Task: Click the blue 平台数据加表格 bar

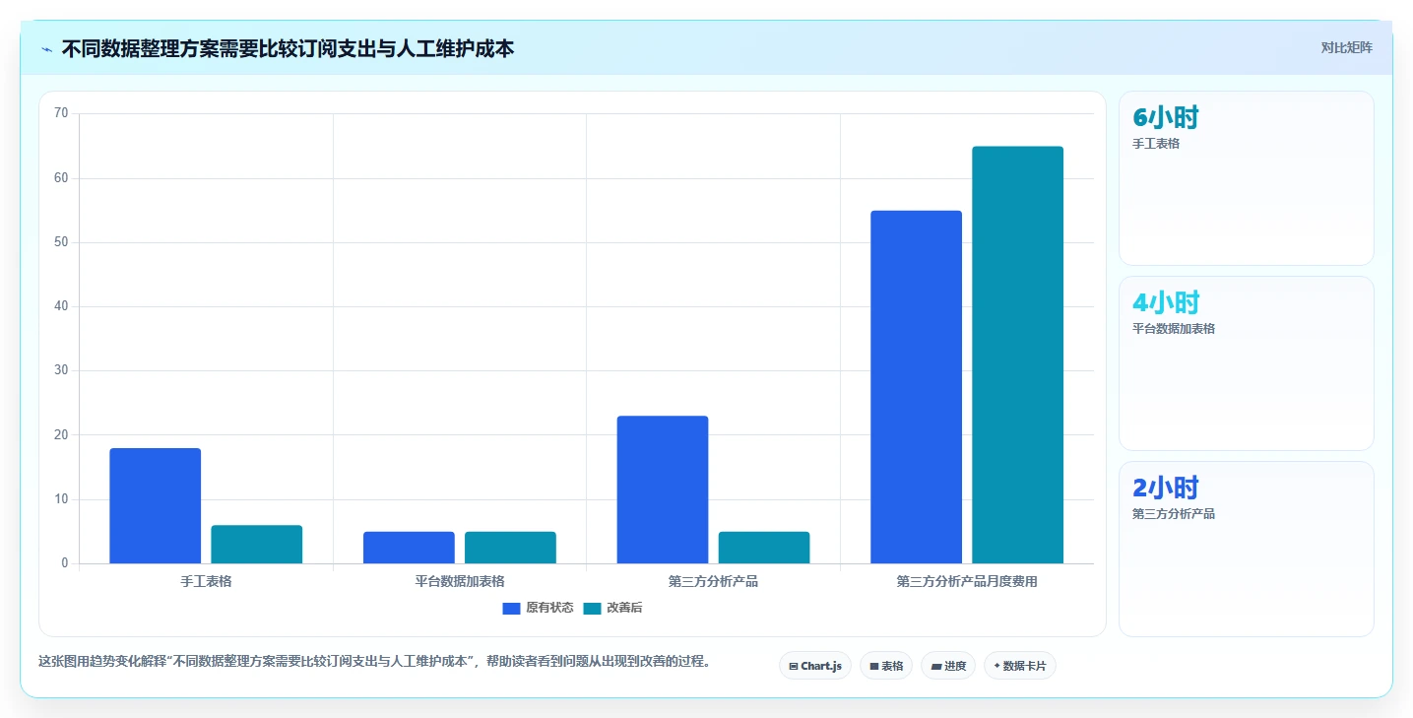Action: 409,548
